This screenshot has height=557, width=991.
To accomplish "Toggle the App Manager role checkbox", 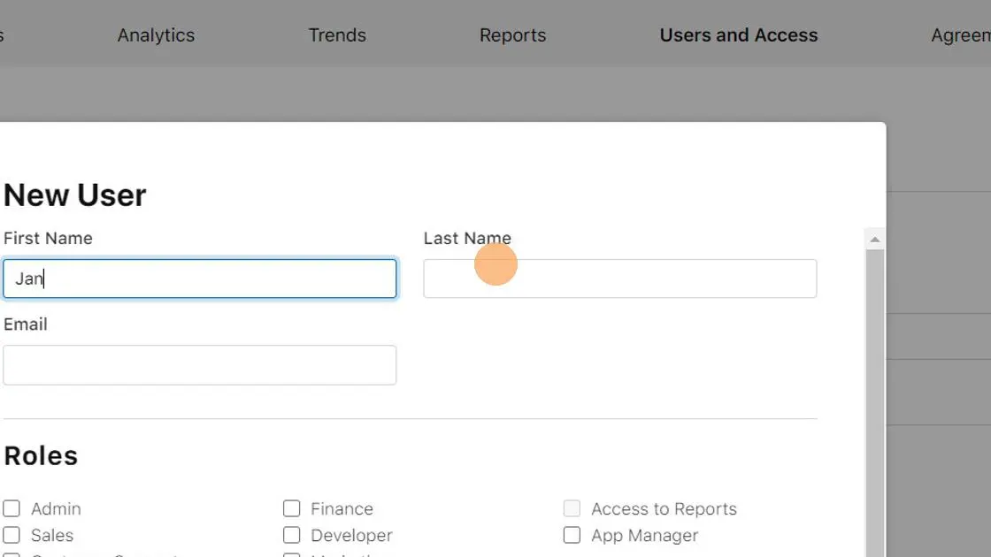I will [x=572, y=535].
